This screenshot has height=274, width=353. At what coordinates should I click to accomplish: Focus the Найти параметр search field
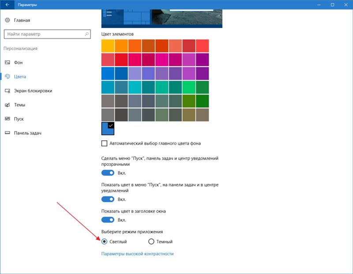47,34
